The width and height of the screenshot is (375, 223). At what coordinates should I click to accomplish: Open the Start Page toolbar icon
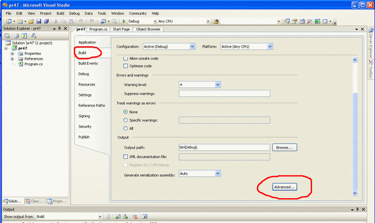tap(318, 22)
